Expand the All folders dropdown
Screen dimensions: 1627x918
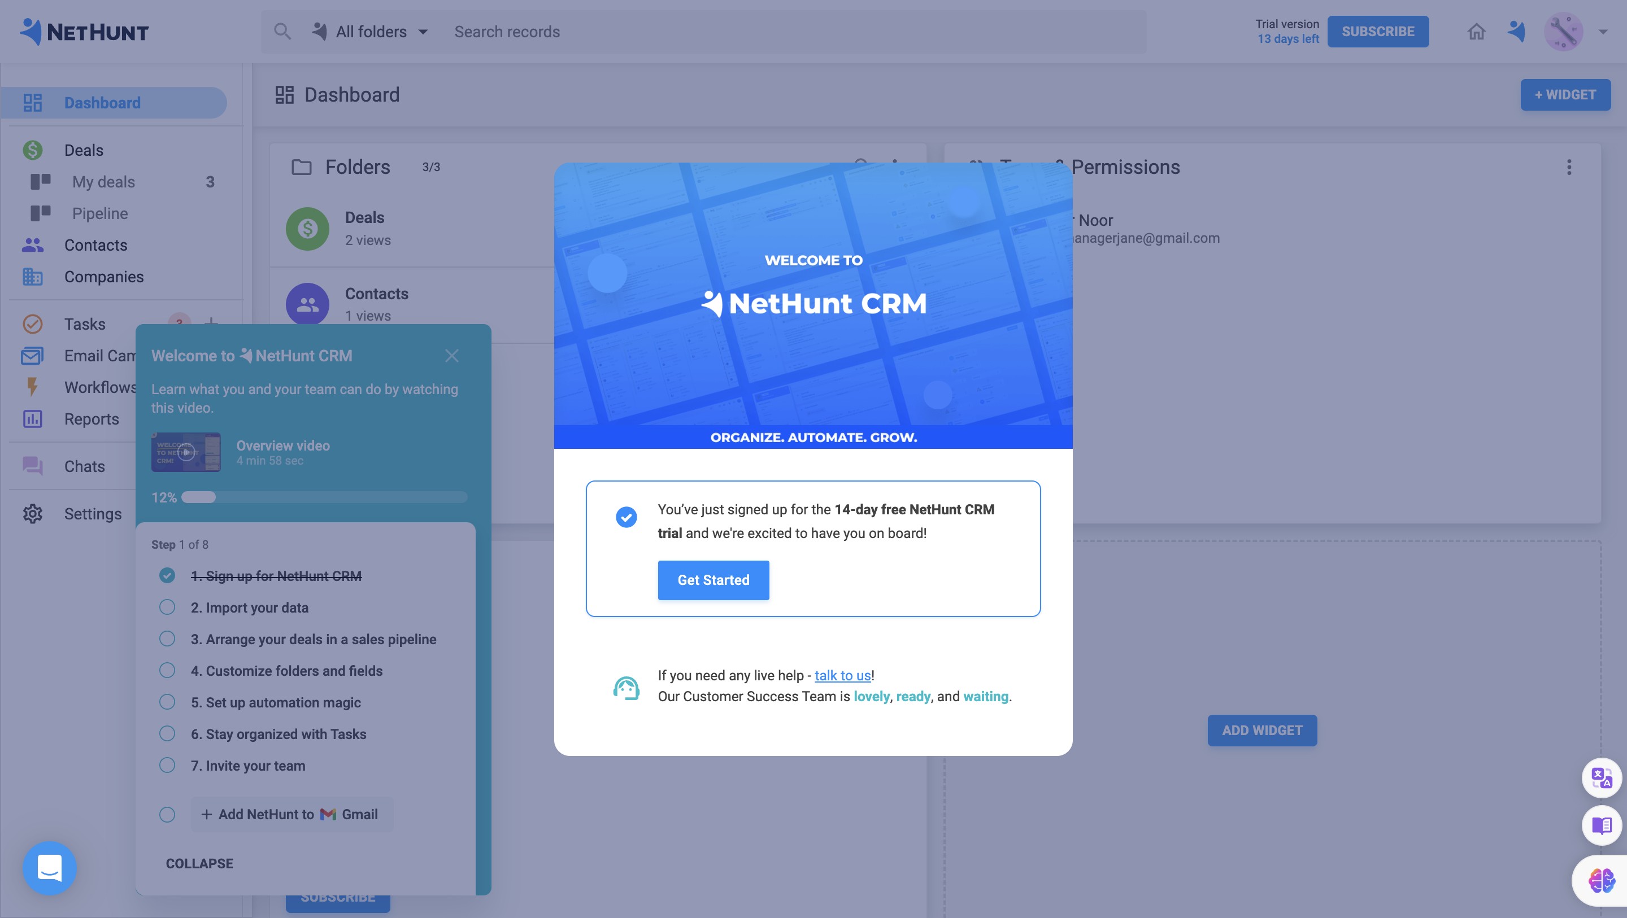[371, 32]
